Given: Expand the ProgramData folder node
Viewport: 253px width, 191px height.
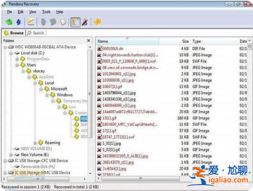Looking at the screenshot, I should (x=17, y=59).
